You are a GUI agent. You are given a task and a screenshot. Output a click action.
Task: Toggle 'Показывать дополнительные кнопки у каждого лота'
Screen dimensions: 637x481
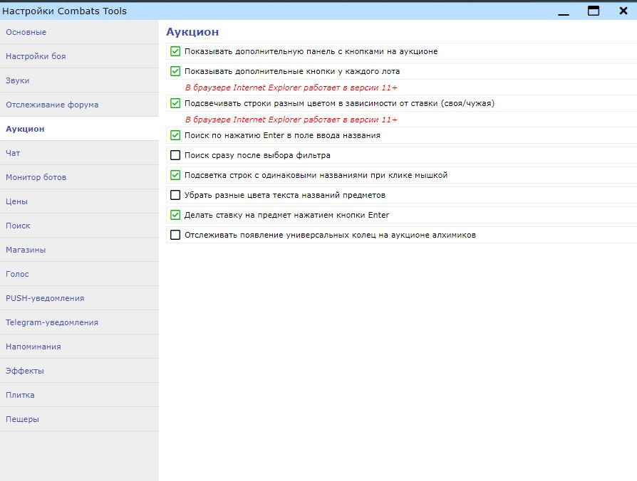(x=175, y=71)
